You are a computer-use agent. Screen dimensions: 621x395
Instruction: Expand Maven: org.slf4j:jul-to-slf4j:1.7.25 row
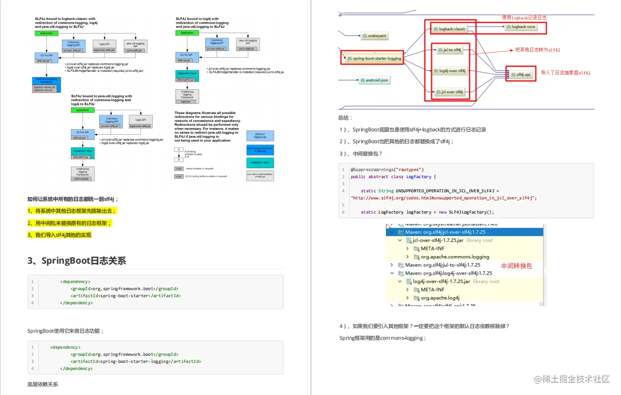(x=392, y=265)
